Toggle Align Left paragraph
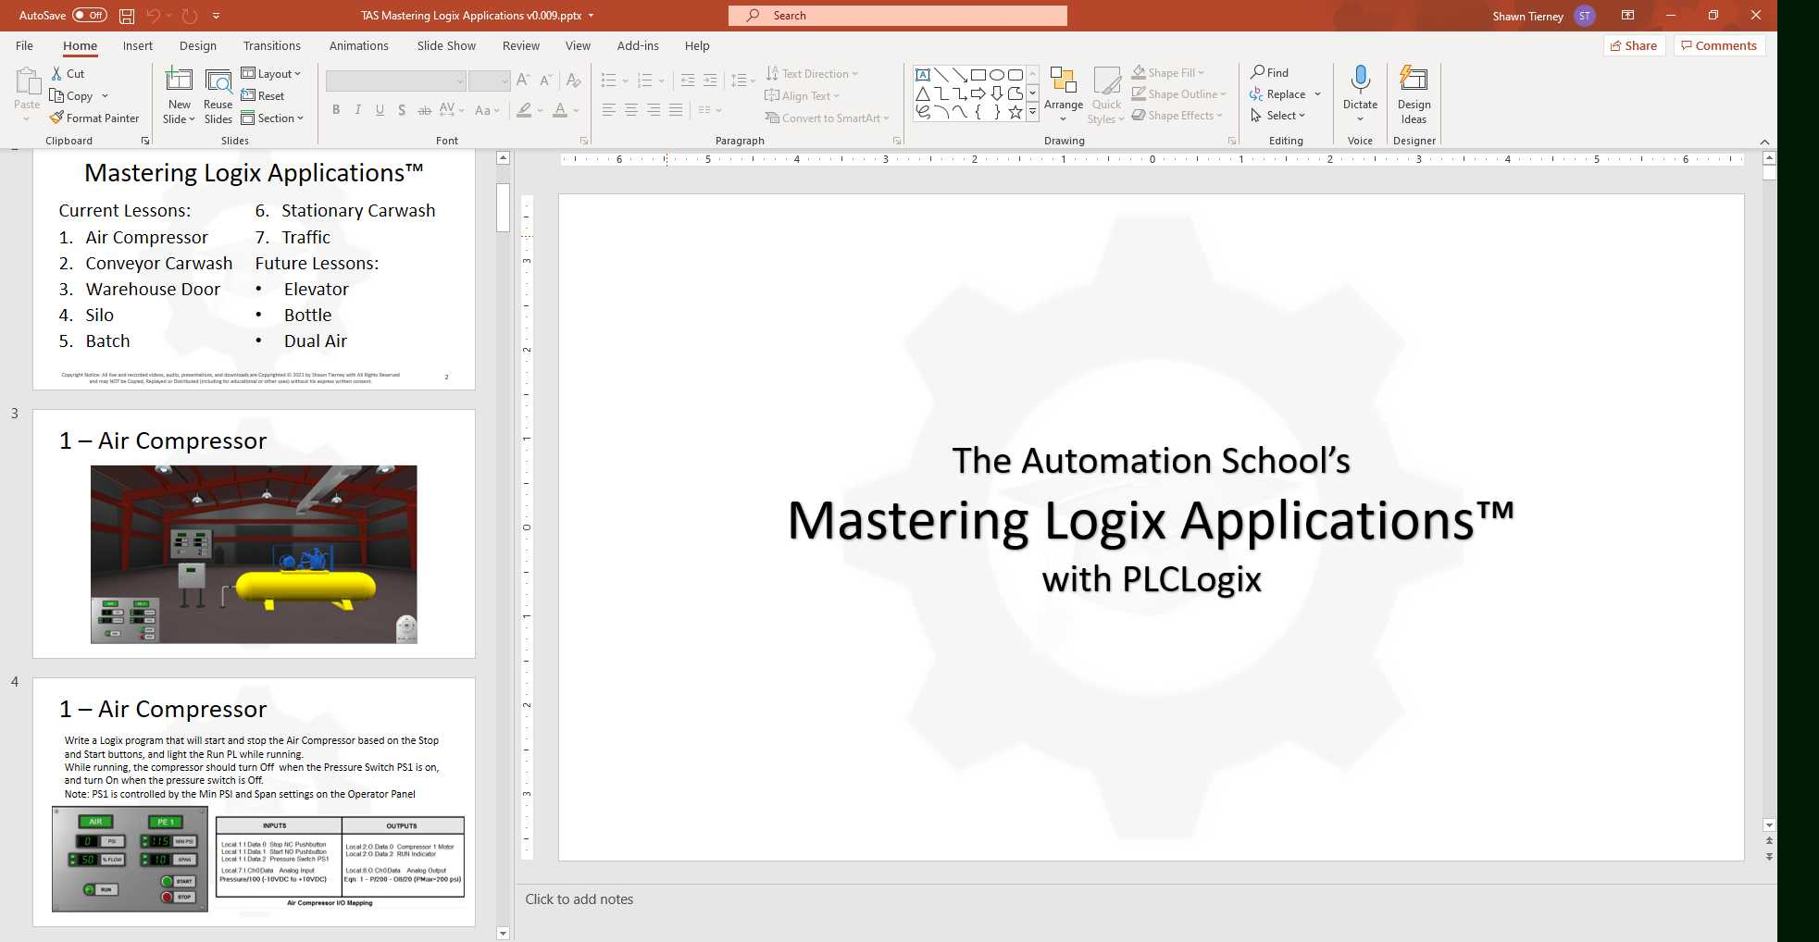The width and height of the screenshot is (1819, 942). [x=609, y=110]
